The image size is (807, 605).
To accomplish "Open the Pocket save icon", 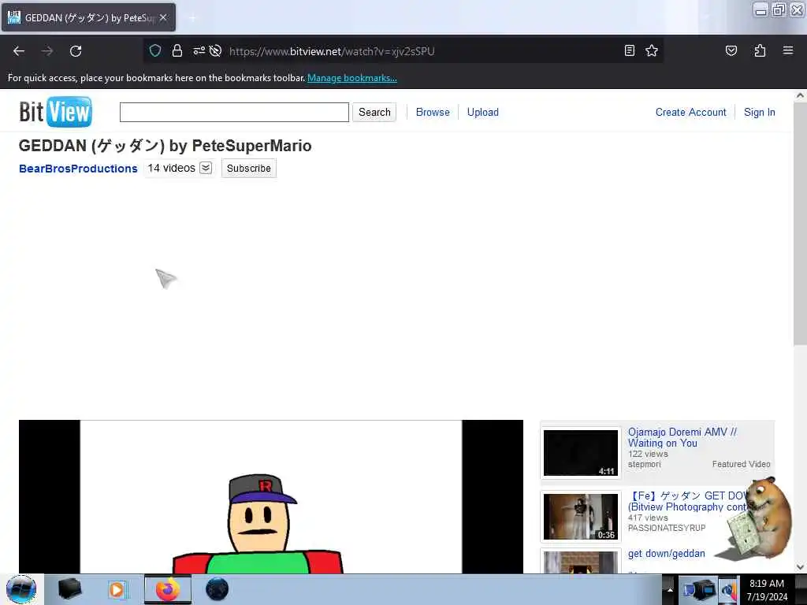I will click(x=731, y=50).
